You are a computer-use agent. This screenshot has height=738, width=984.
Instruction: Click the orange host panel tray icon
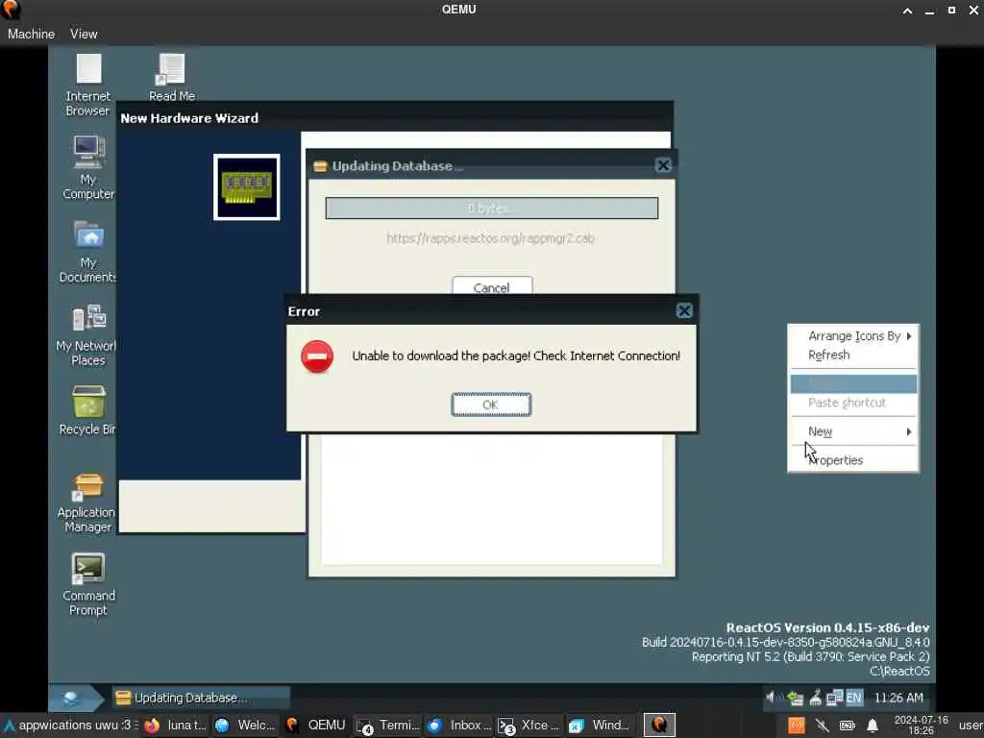[796, 726]
